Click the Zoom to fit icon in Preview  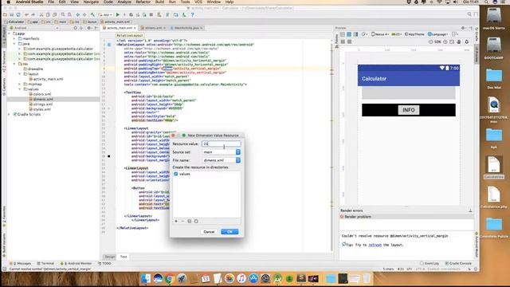pyautogui.click(x=452, y=41)
